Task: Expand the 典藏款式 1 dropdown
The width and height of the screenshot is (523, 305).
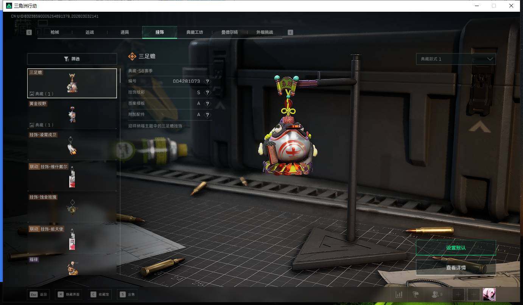Action: coord(456,59)
